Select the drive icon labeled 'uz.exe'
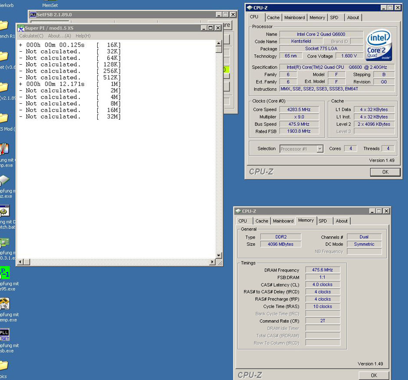The height and width of the screenshot is (380, 408). tap(4, 180)
